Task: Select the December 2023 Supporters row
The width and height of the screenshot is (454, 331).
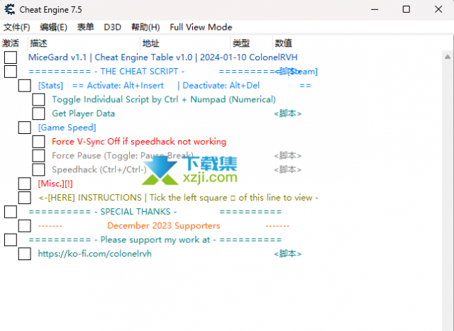Action: click(164, 225)
